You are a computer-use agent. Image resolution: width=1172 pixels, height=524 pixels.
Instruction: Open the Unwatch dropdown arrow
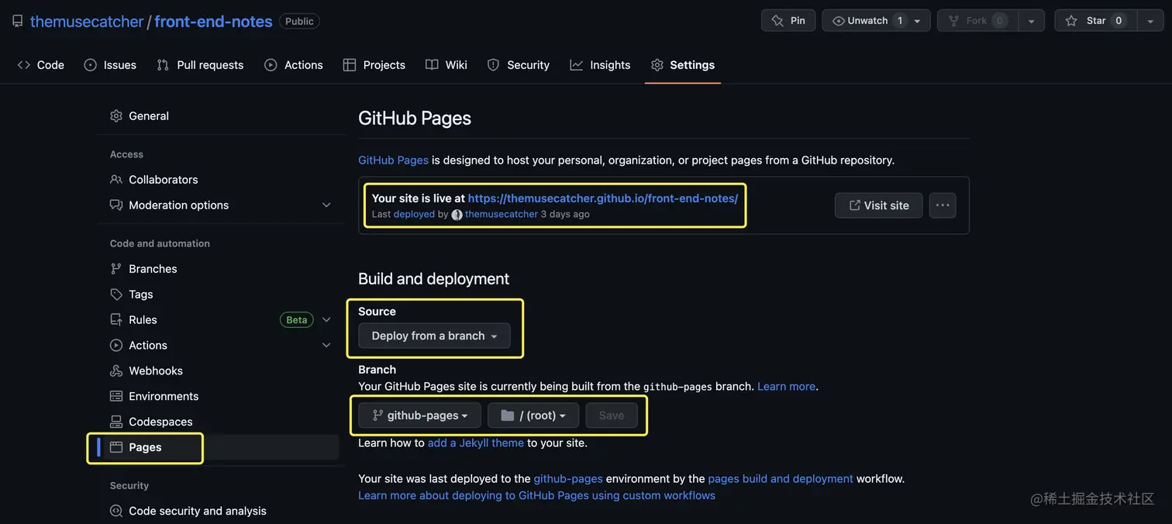[x=918, y=21]
